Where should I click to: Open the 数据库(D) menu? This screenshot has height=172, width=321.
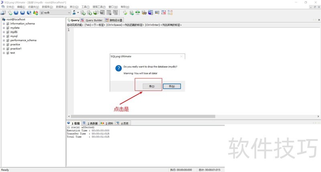click(x=47, y=7)
